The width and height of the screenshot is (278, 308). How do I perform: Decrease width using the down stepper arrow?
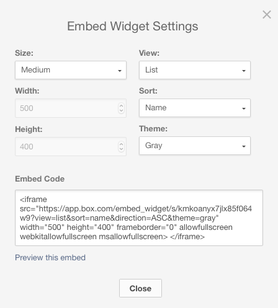[121, 110]
